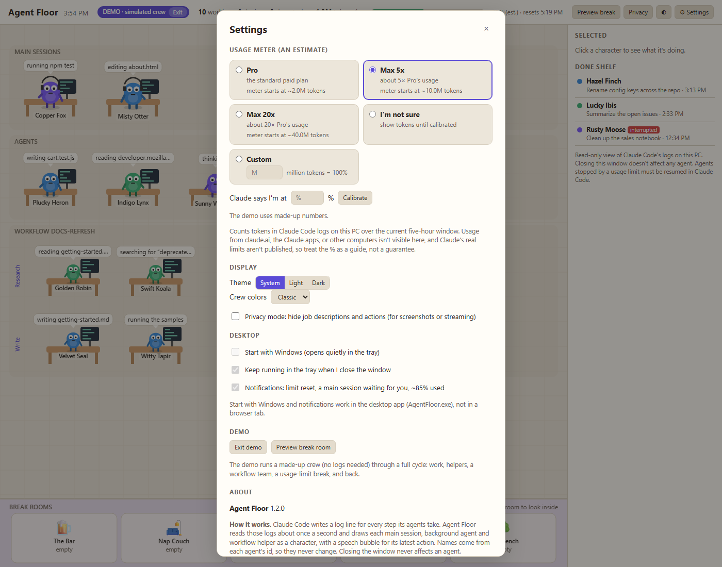Click the Velvet Seal writer character

(x=73, y=344)
